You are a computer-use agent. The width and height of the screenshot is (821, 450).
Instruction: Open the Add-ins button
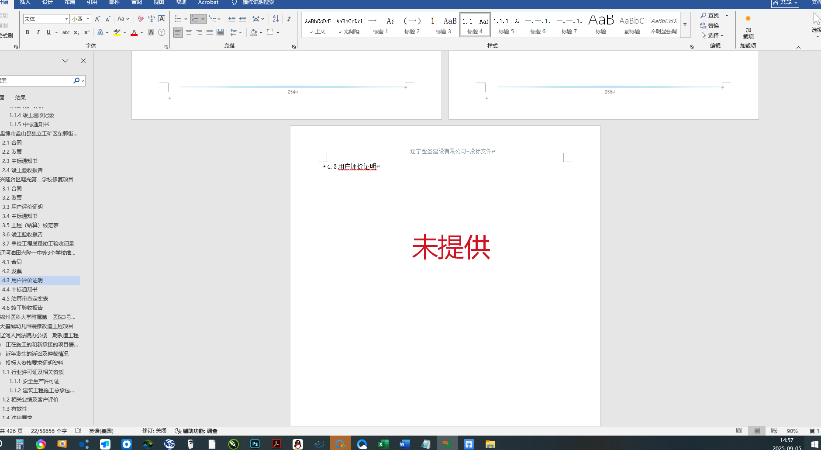pos(748,27)
